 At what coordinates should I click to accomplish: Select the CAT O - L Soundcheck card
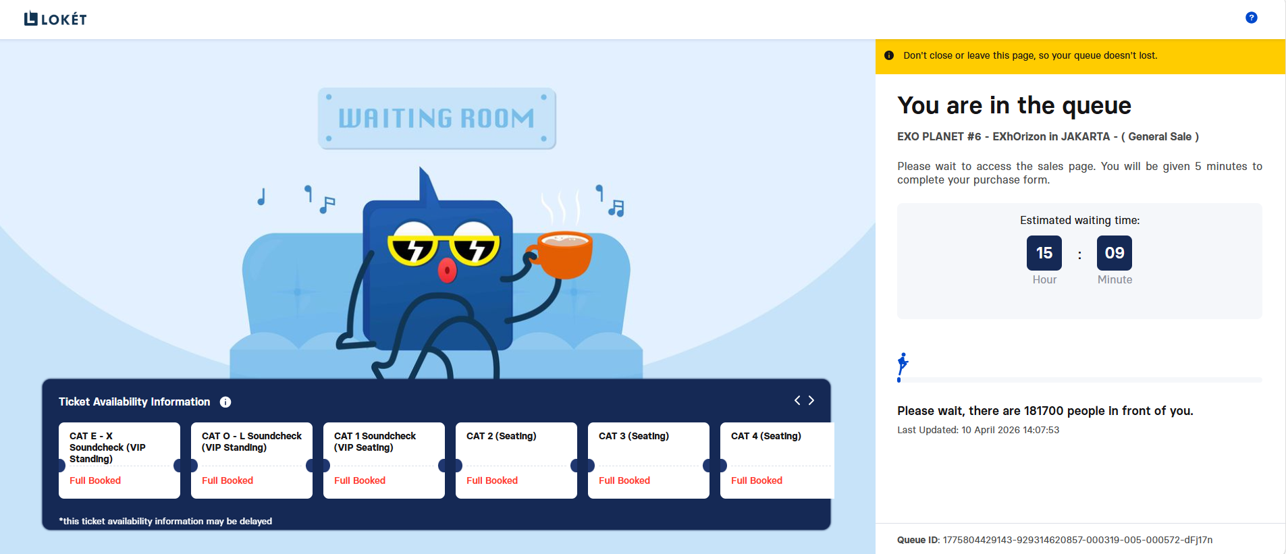click(x=252, y=460)
